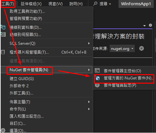
Task: Click the magnifier search icon
Action: 95,4
